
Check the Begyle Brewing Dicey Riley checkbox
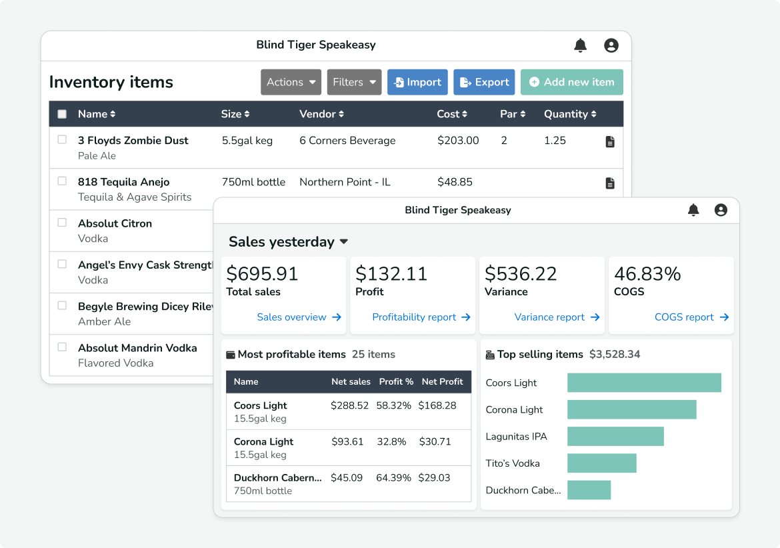(62, 305)
